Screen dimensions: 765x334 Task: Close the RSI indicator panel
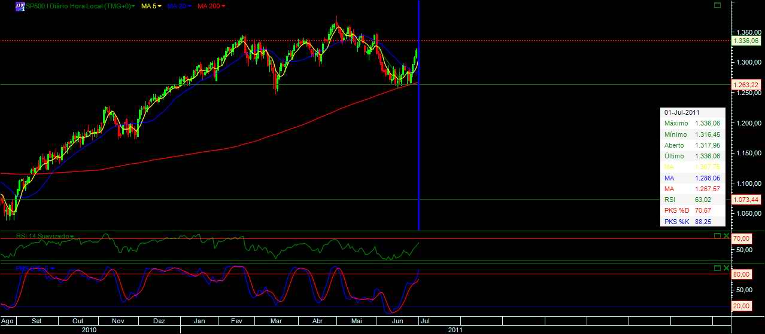coord(725,236)
